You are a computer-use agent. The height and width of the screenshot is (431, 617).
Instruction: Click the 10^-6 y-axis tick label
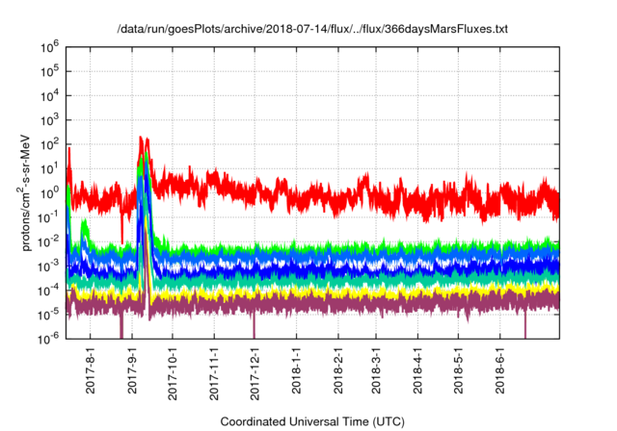[48, 338]
